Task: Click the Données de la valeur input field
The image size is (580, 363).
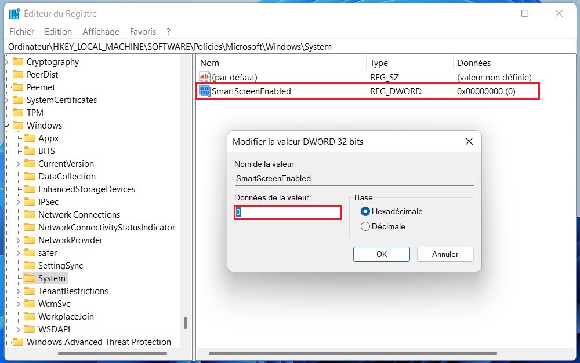Action: coord(288,212)
